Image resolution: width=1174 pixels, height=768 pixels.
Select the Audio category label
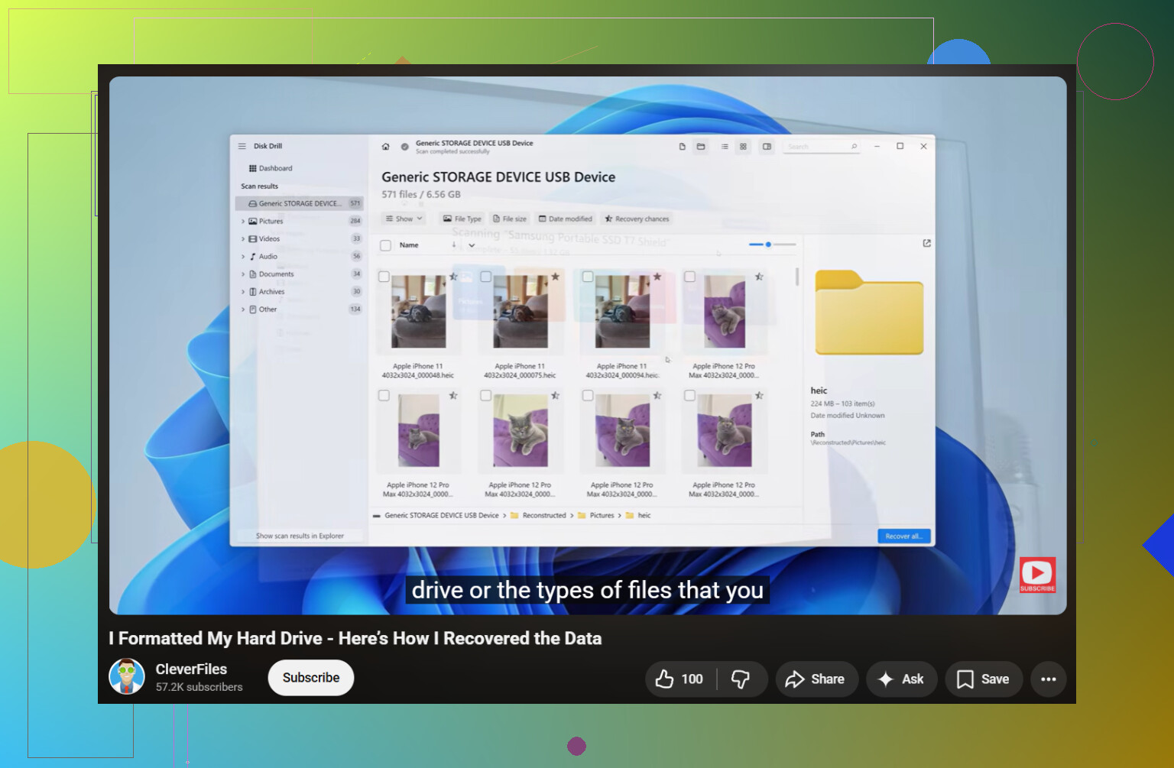point(268,257)
